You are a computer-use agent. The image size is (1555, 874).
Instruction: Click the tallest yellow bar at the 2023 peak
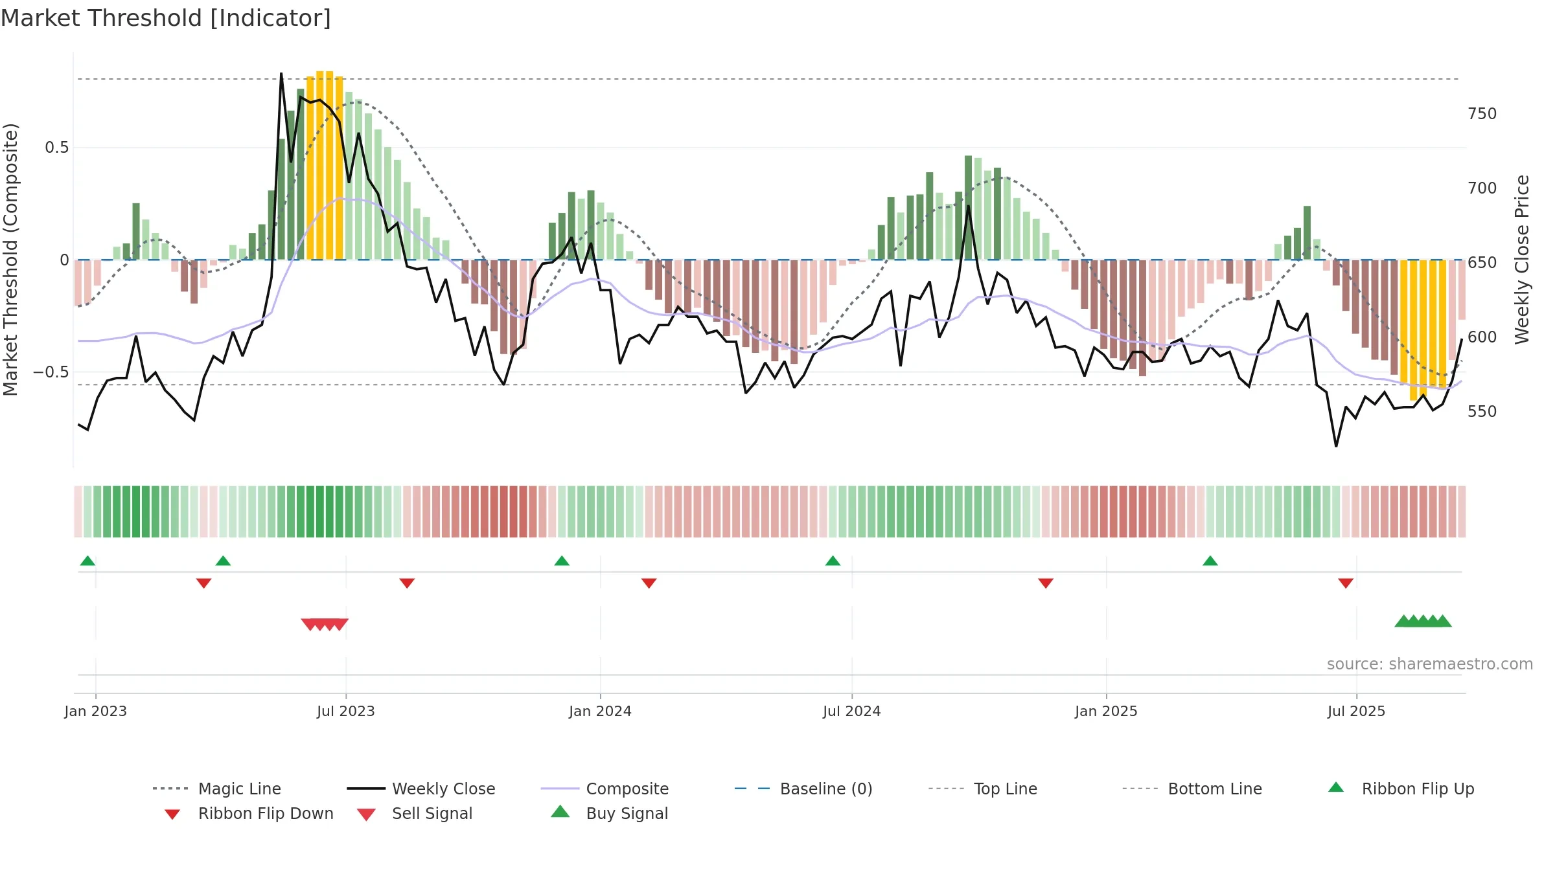320,165
